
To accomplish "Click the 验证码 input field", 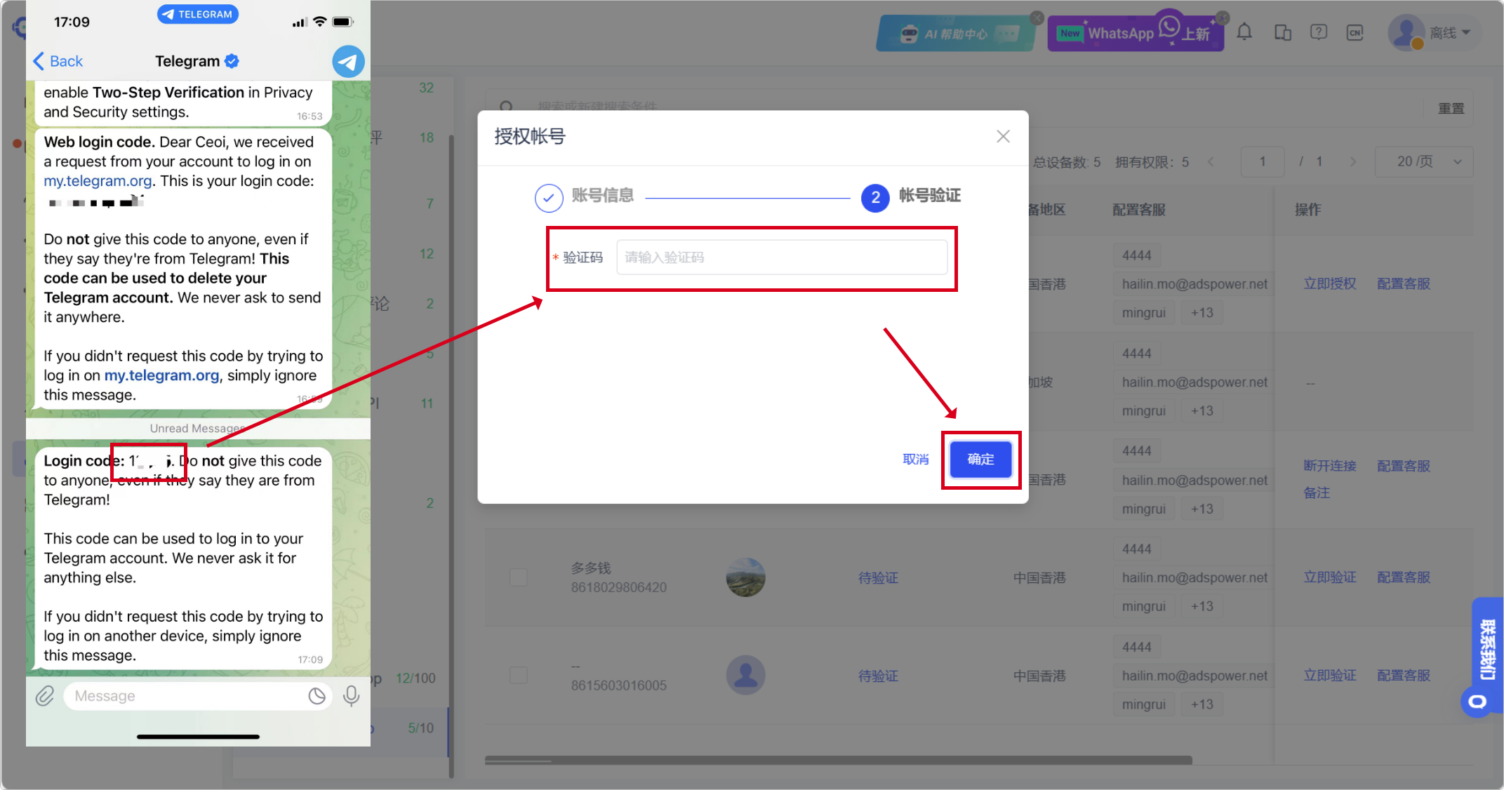I will pyautogui.click(x=782, y=257).
